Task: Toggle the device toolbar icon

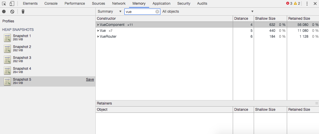Action: 12,4
